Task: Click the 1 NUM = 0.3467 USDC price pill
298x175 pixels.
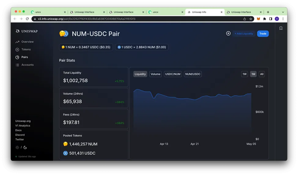Action: [x=86, y=47]
